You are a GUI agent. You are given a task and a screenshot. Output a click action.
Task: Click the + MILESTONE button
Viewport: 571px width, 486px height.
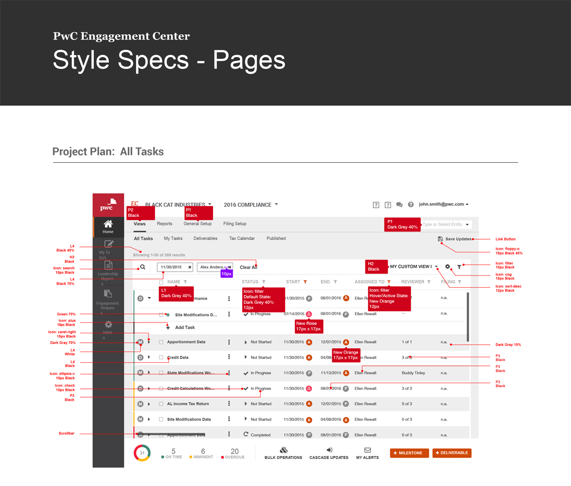click(x=409, y=453)
